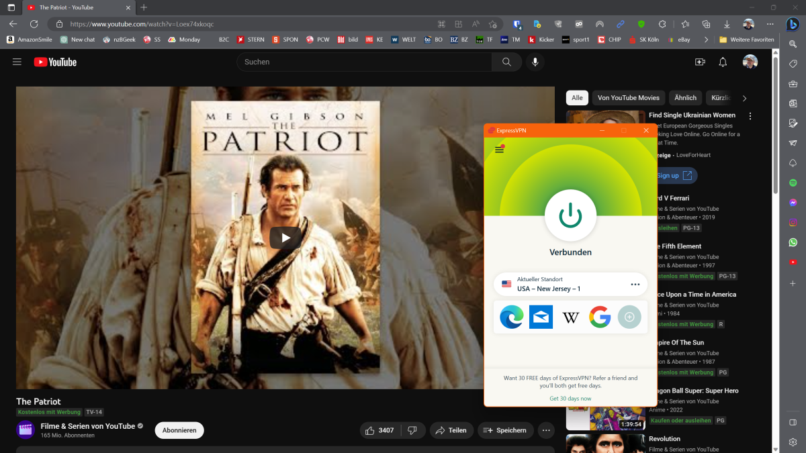
Task: Open a new browser tab
Action: click(x=144, y=7)
